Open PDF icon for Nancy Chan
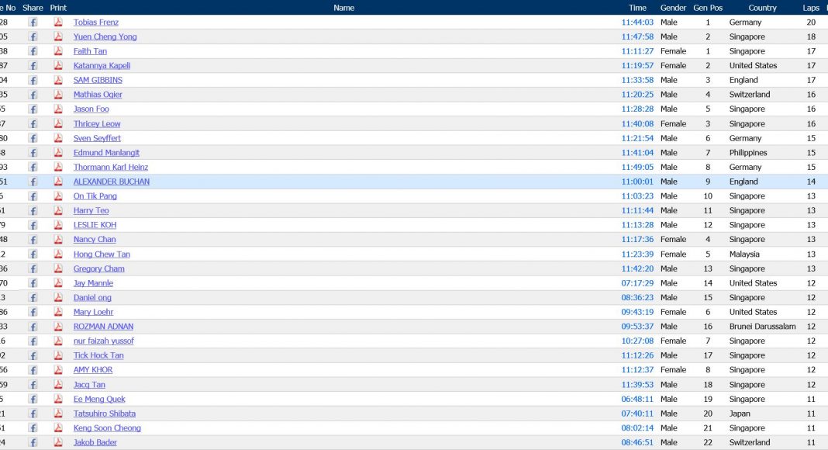Image resolution: width=828 pixels, height=450 pixels. [x=58, y=240]
